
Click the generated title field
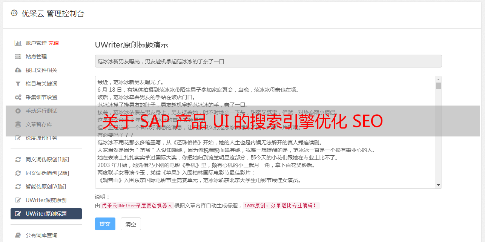pyautogui.click(x=268, y=61)
